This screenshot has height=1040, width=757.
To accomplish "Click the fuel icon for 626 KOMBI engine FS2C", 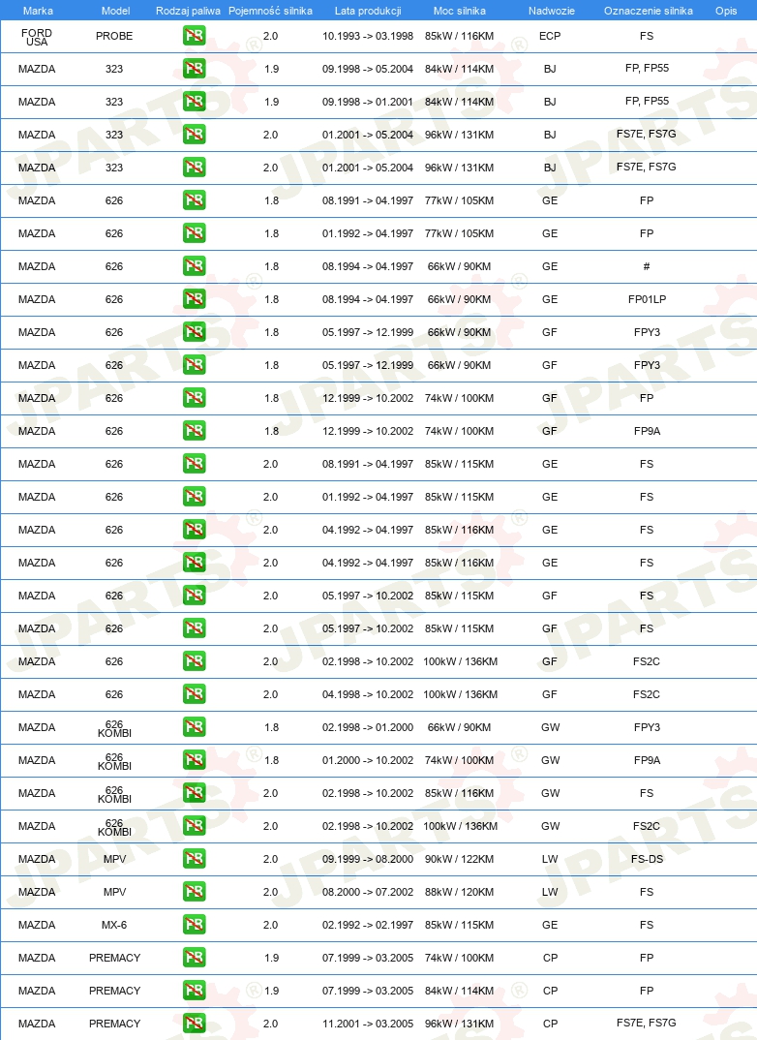I will click(195, 826).
